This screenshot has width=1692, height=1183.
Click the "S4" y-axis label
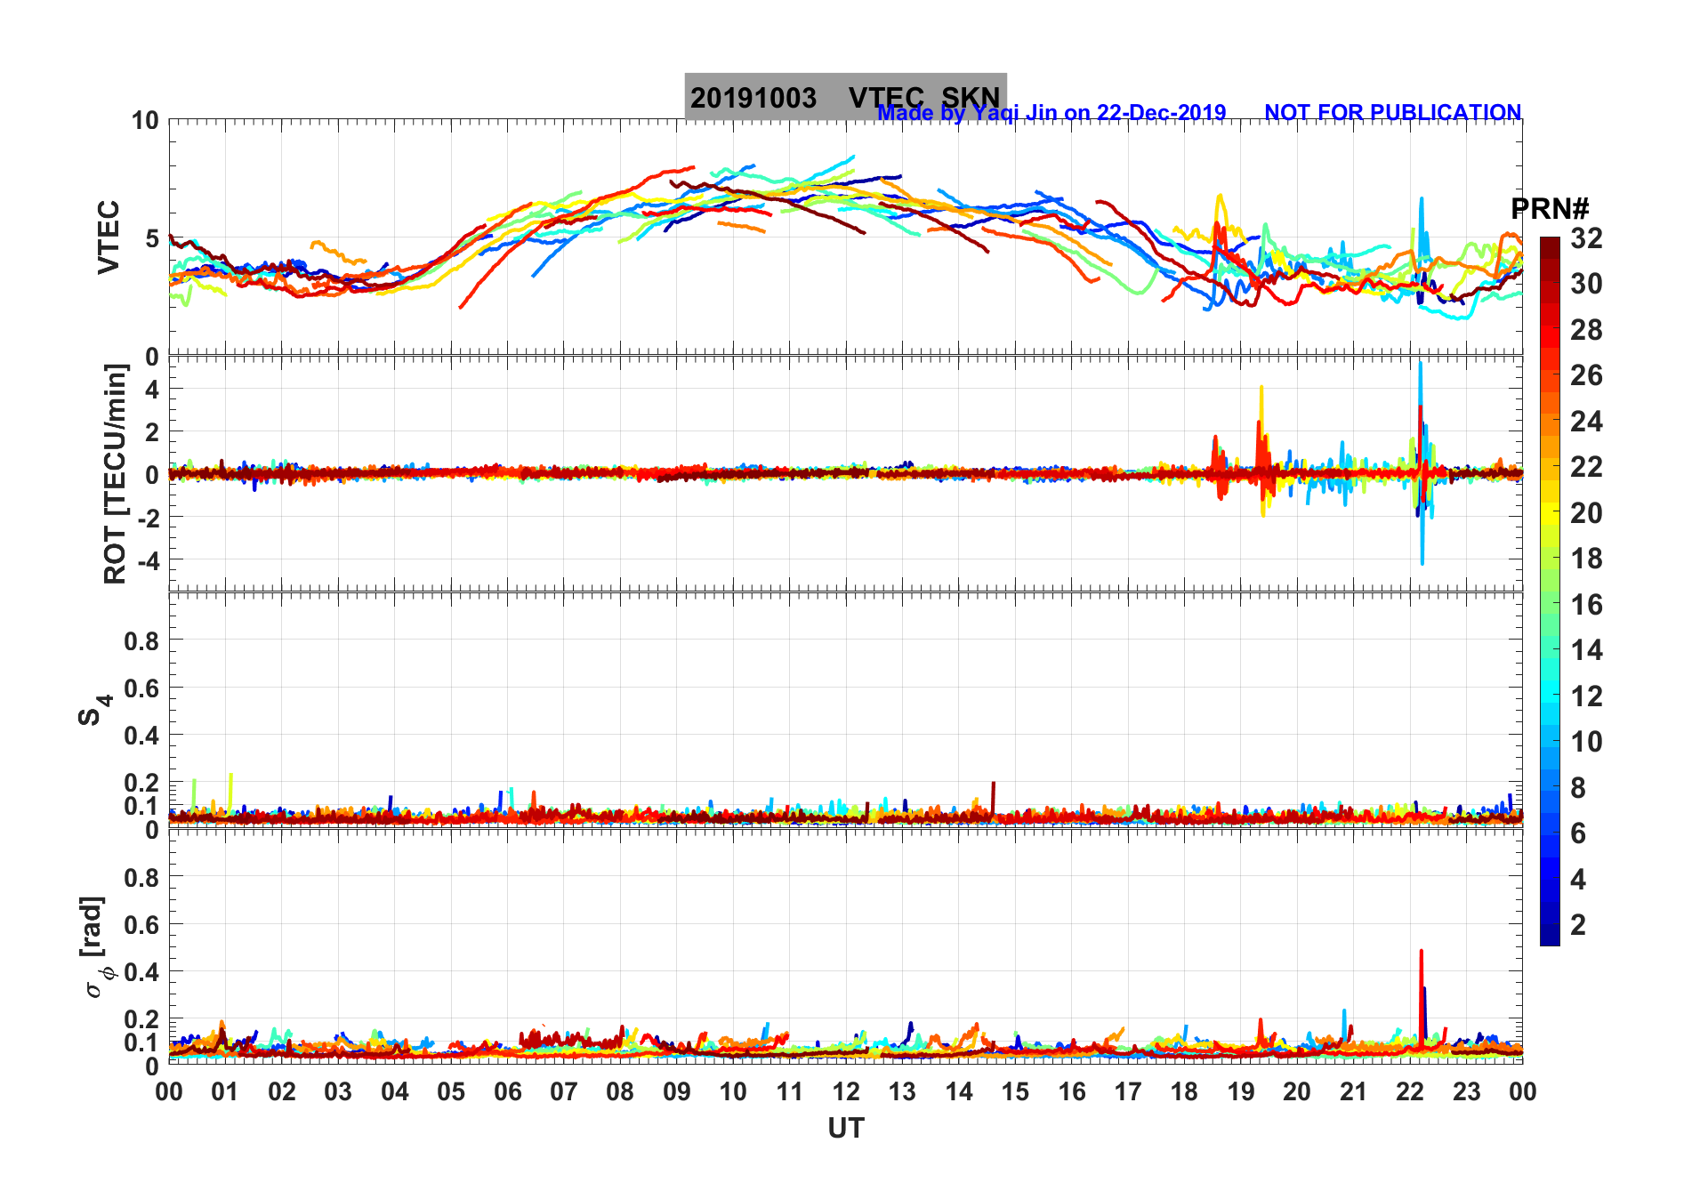coord(94,711)
